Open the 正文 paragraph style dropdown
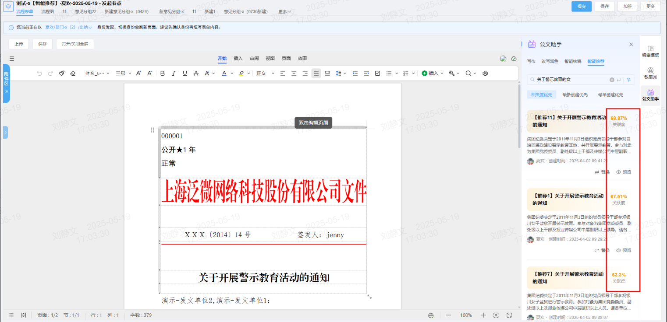667x322 pixels. (x=266, y=73)
